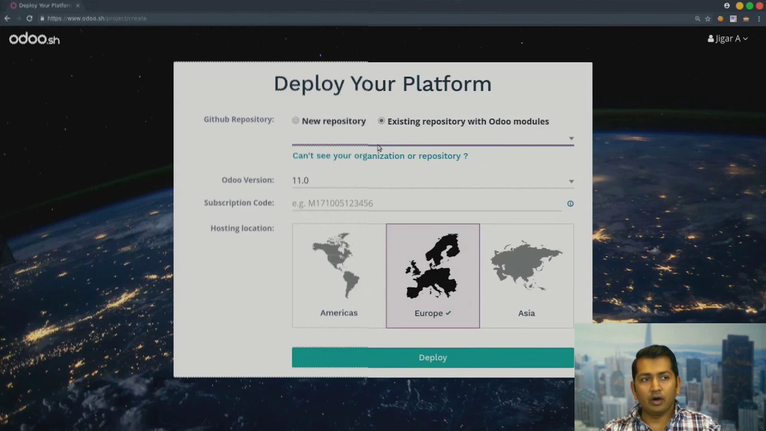The width and height of the screenshot is (766, 431).
Task: Click the brown star extension icon
Action: tap(746, 19)
